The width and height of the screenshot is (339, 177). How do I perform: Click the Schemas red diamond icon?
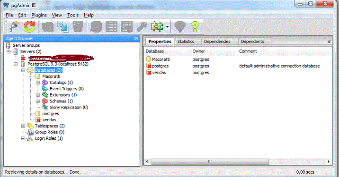(x=45, y=101)
